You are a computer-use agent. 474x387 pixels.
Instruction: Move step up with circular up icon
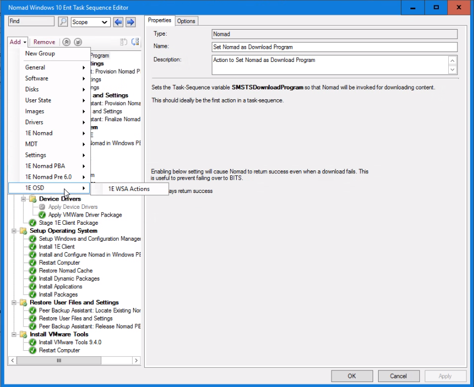pos(66,42)
